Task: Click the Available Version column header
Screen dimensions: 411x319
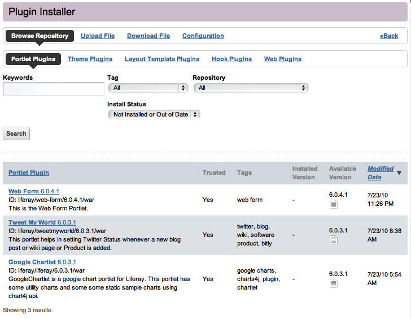Action: tap(343, 173)
